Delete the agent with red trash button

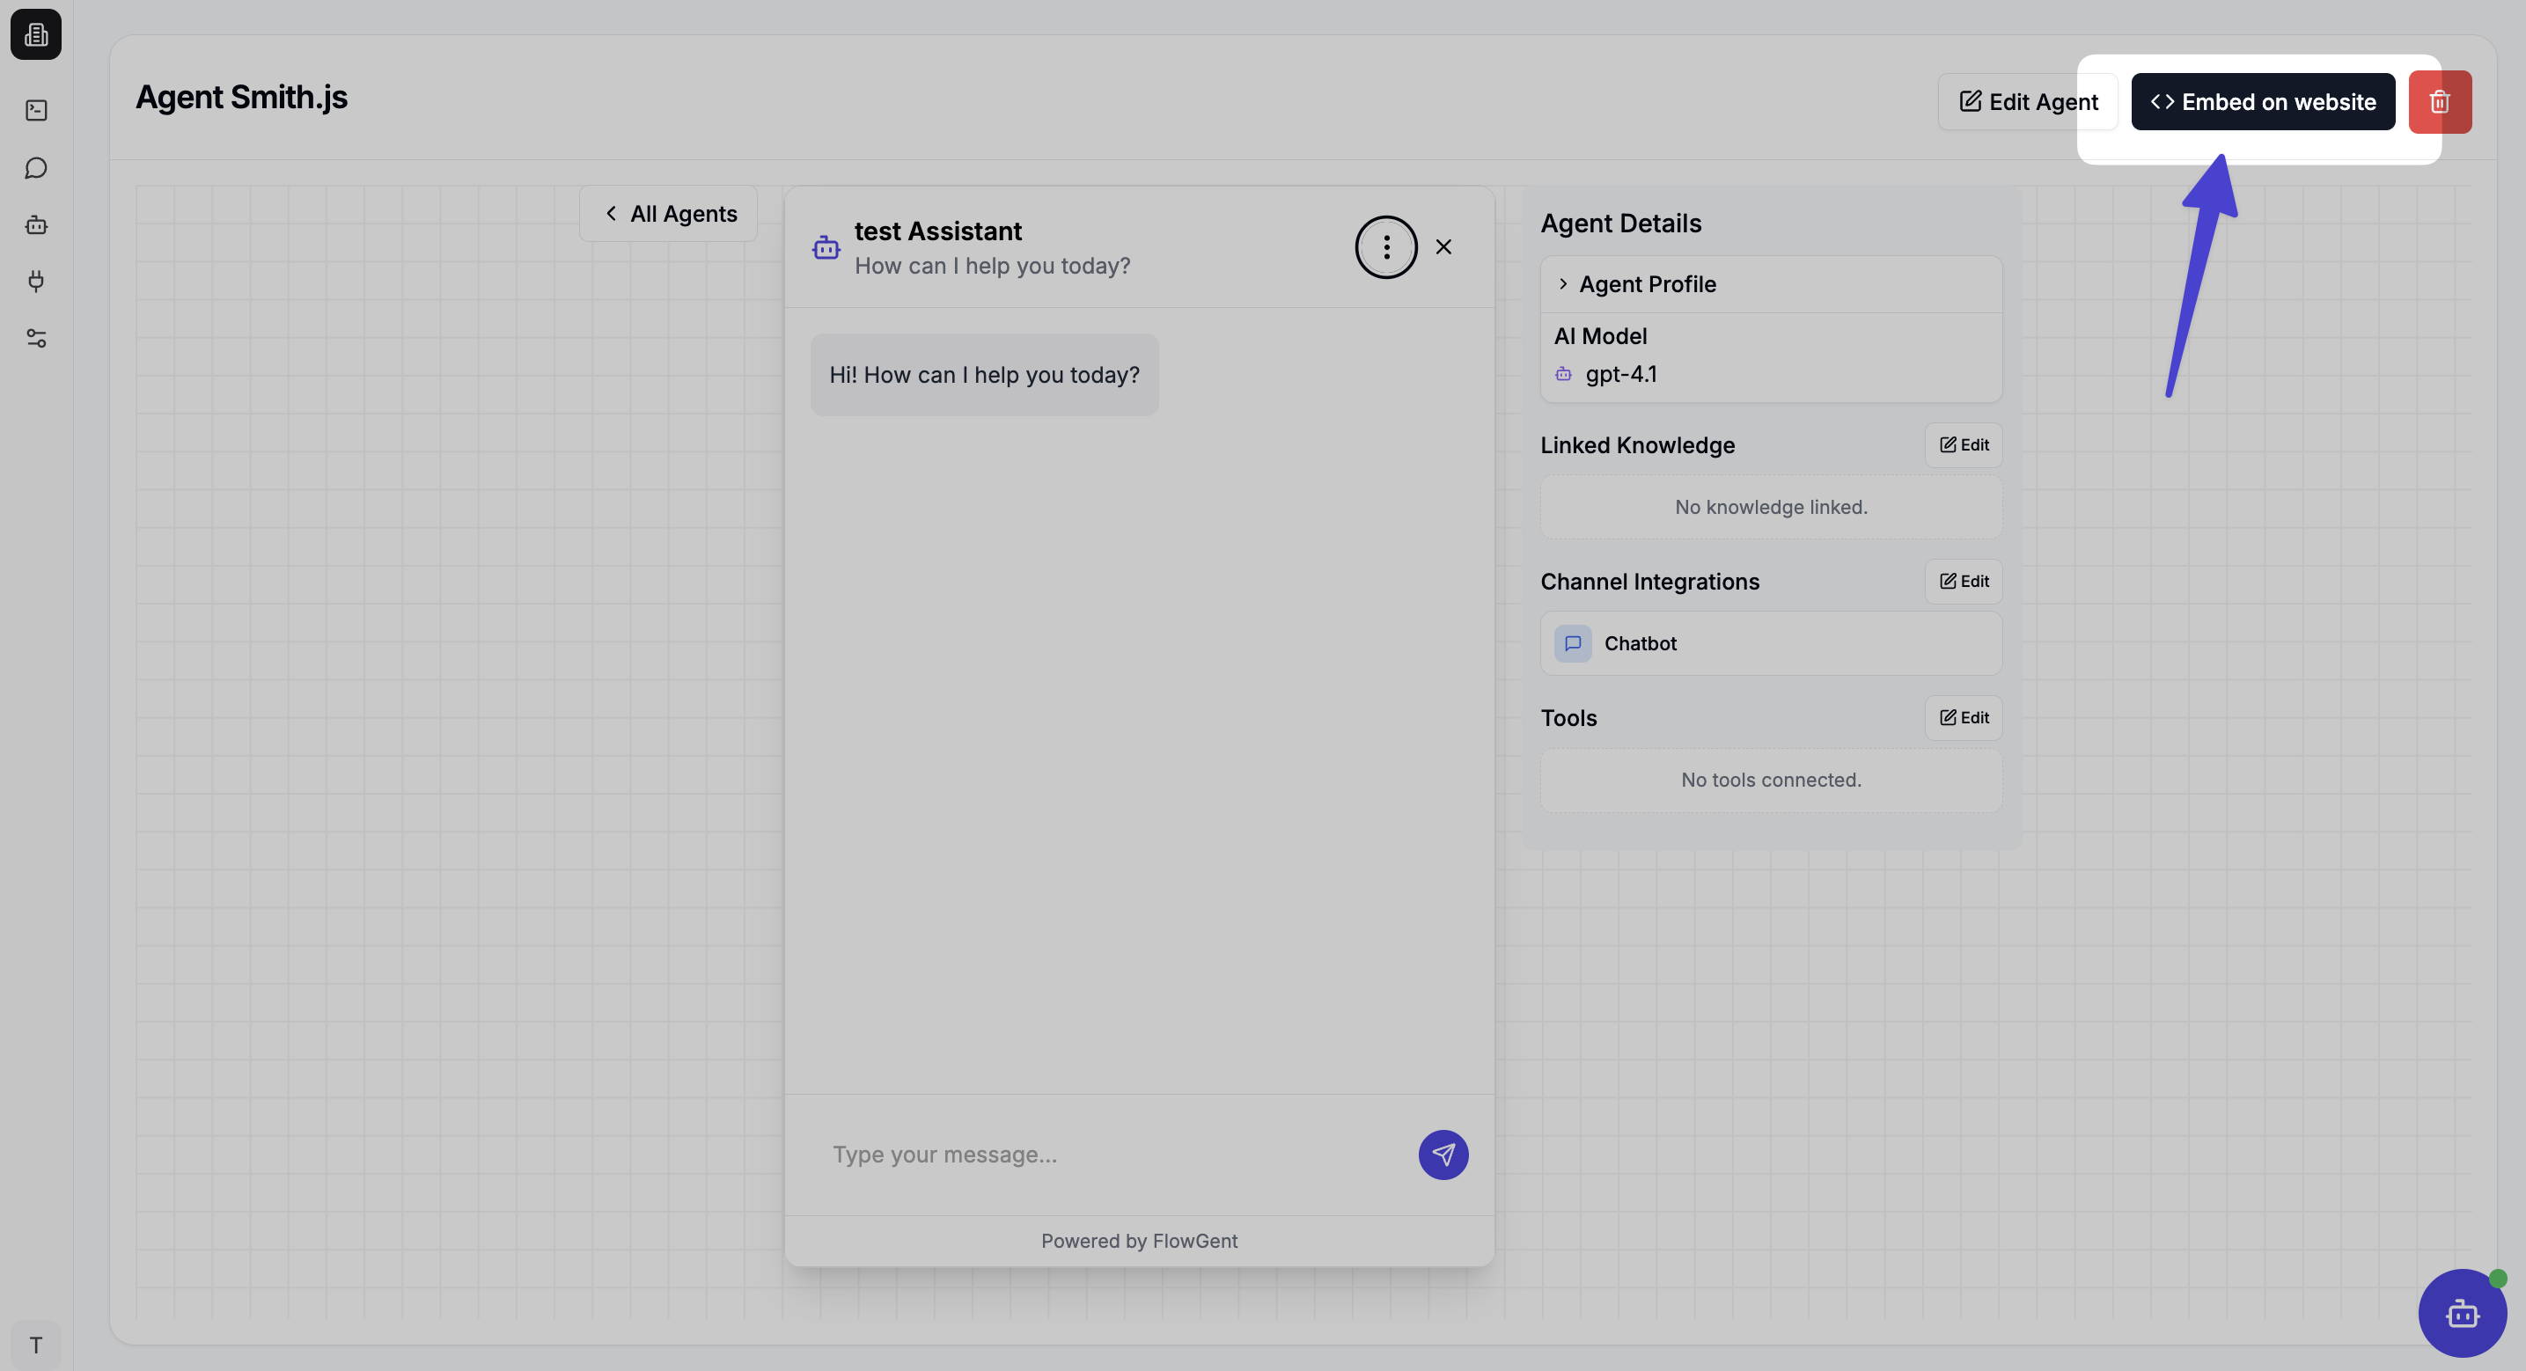coord(2440,102)
